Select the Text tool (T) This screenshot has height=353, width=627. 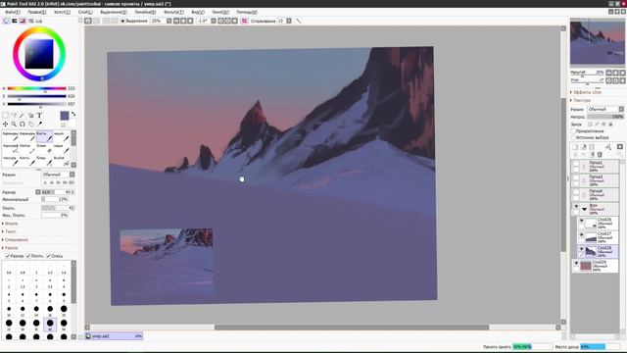[x=39, y=116]
